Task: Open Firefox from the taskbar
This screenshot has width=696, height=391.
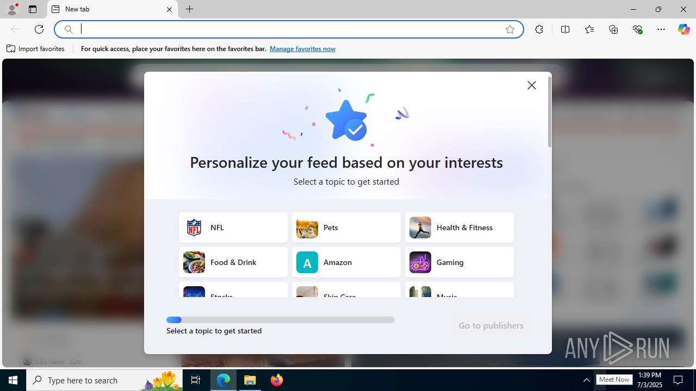Action: 277,380
